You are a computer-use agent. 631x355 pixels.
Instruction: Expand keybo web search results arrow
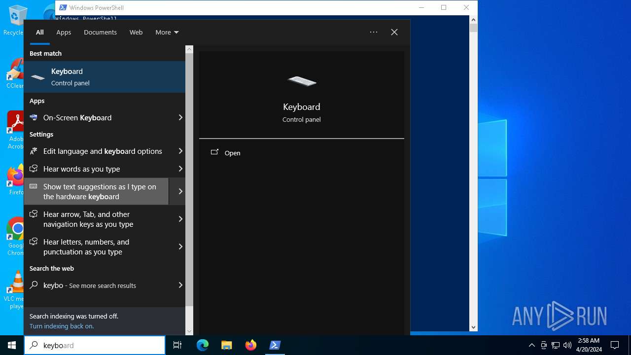point(180,285)
